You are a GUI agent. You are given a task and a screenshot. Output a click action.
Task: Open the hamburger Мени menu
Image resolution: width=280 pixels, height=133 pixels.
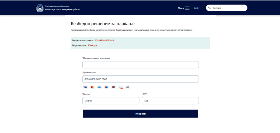point(184,8)
